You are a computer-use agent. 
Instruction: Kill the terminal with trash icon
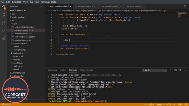180,70
